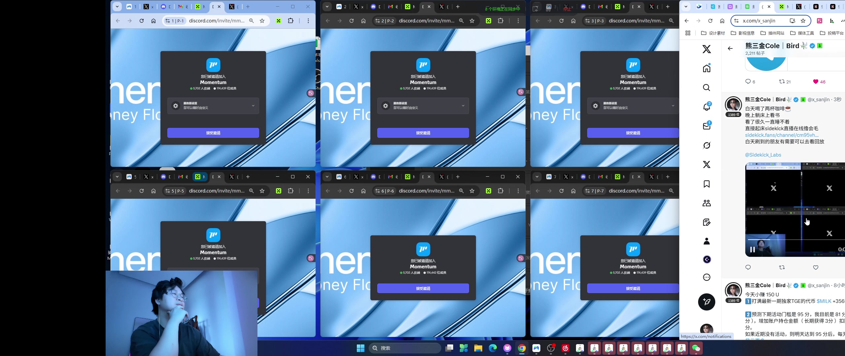The height and width of the screenshot is (356, 845).
Task: Open apps grid icon in X window bookmarks bar
Action: click(688, 33)
